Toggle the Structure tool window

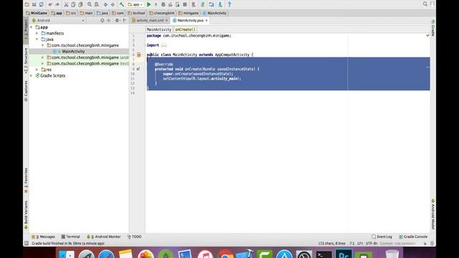[x=26, y=60]
